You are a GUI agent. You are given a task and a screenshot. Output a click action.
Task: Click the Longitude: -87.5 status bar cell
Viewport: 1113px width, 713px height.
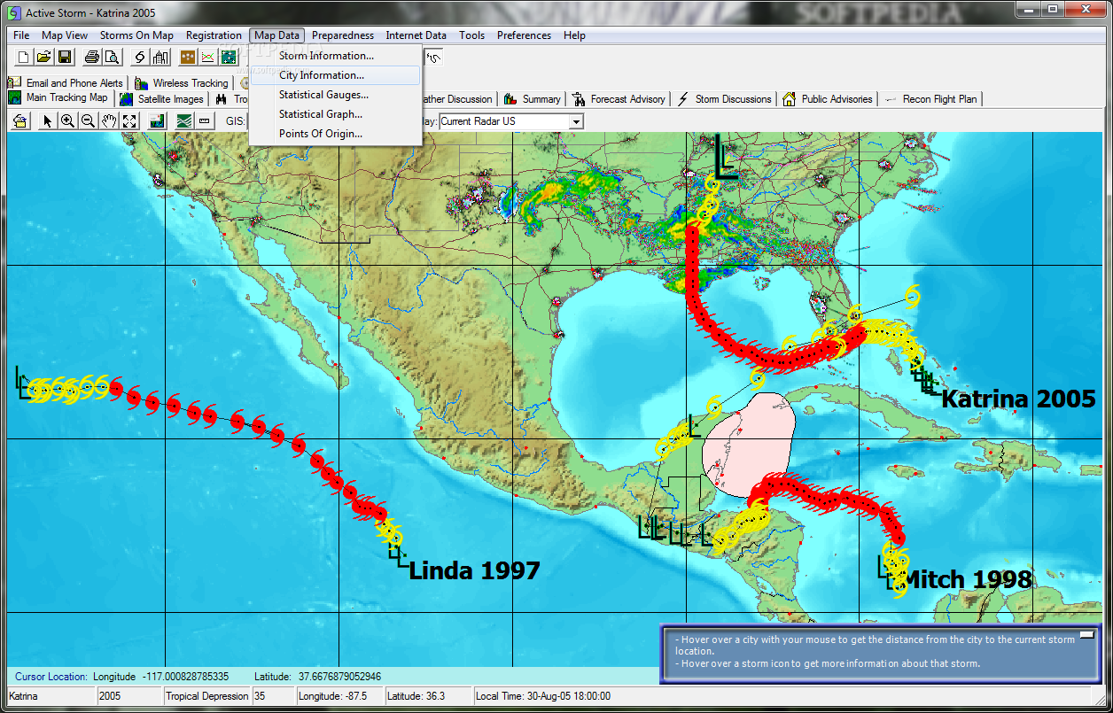pos(339,696)
